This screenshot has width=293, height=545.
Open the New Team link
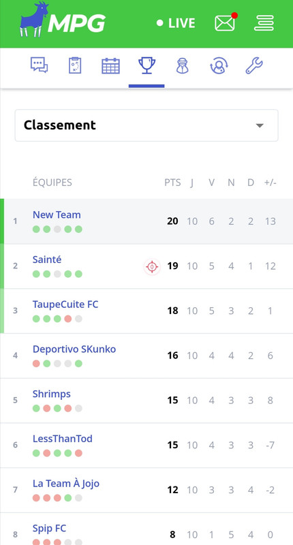click(57, 215)
